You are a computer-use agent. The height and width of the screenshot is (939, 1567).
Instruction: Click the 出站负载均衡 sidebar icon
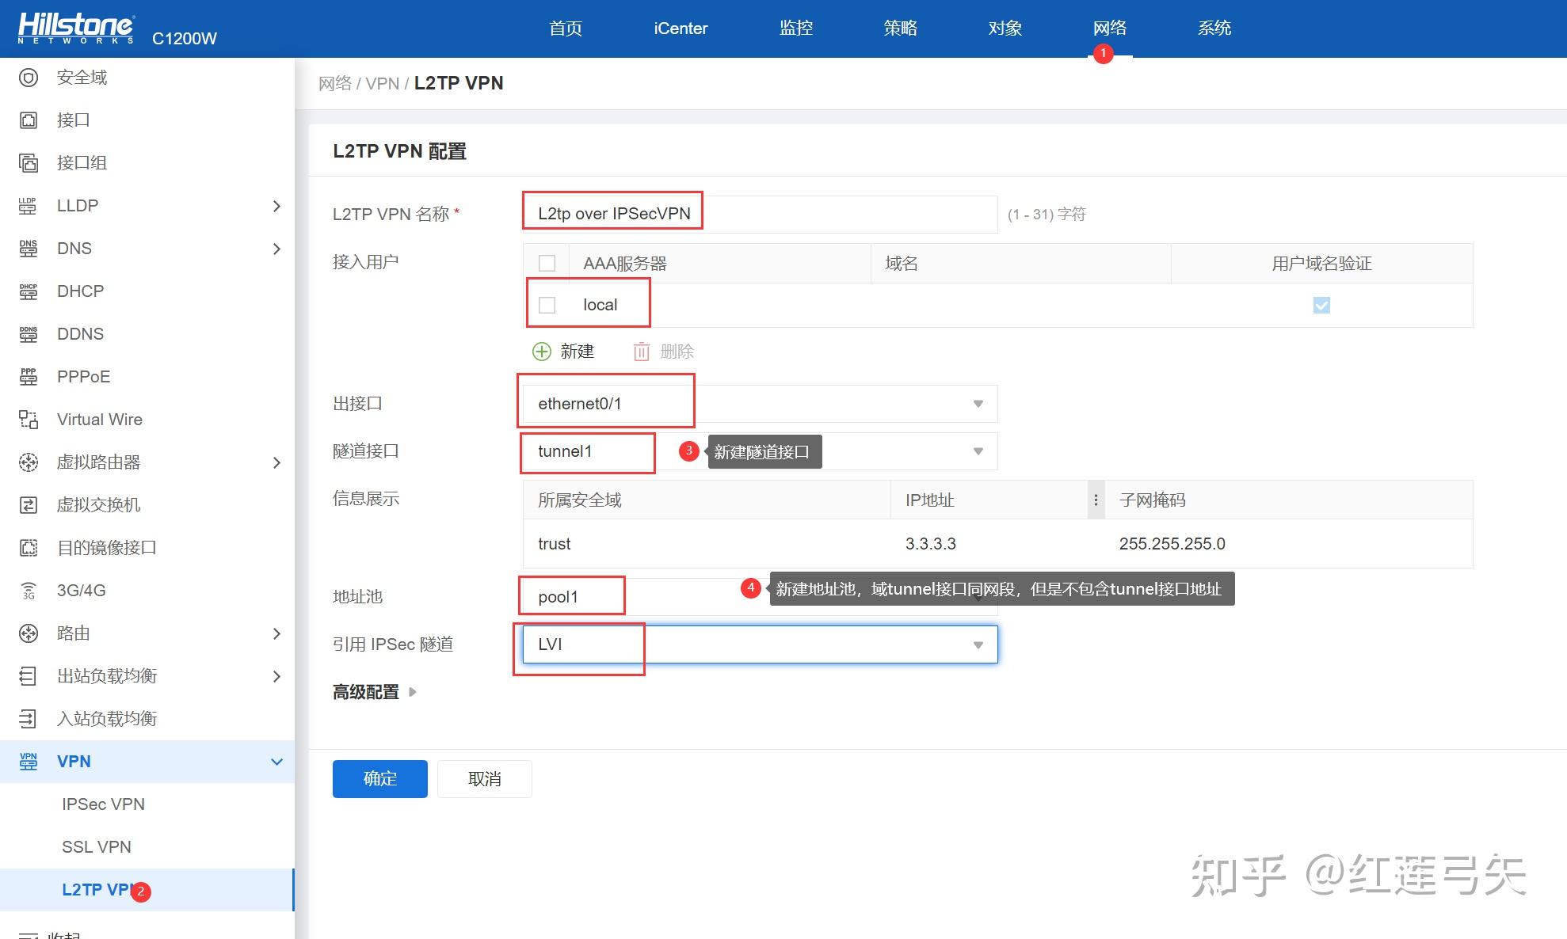[29, 676]
